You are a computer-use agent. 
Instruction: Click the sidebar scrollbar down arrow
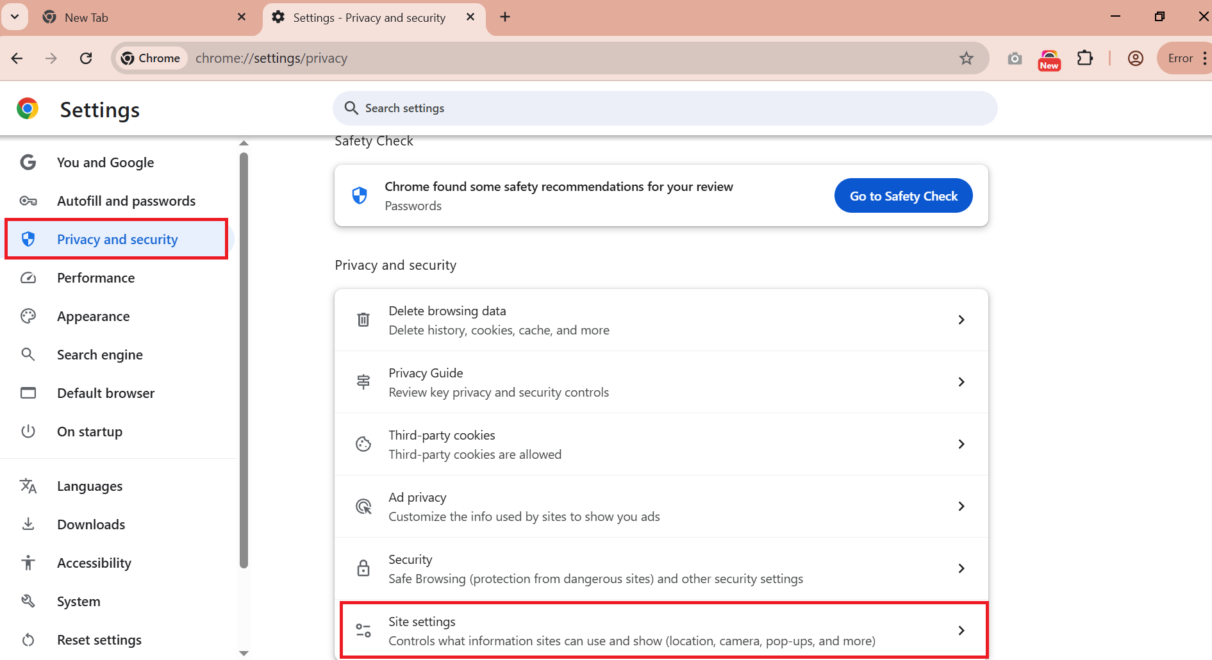244,653
